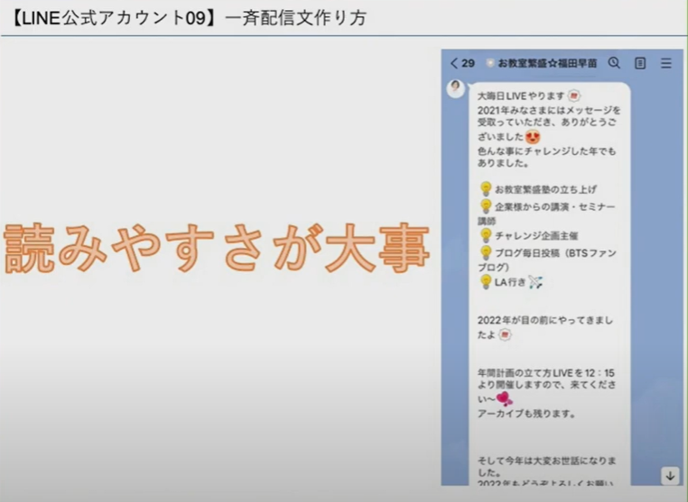
Task: Click the bulb icon beside お教室繁盛塾の立ち上げ
Action: (x=486, y=188)
